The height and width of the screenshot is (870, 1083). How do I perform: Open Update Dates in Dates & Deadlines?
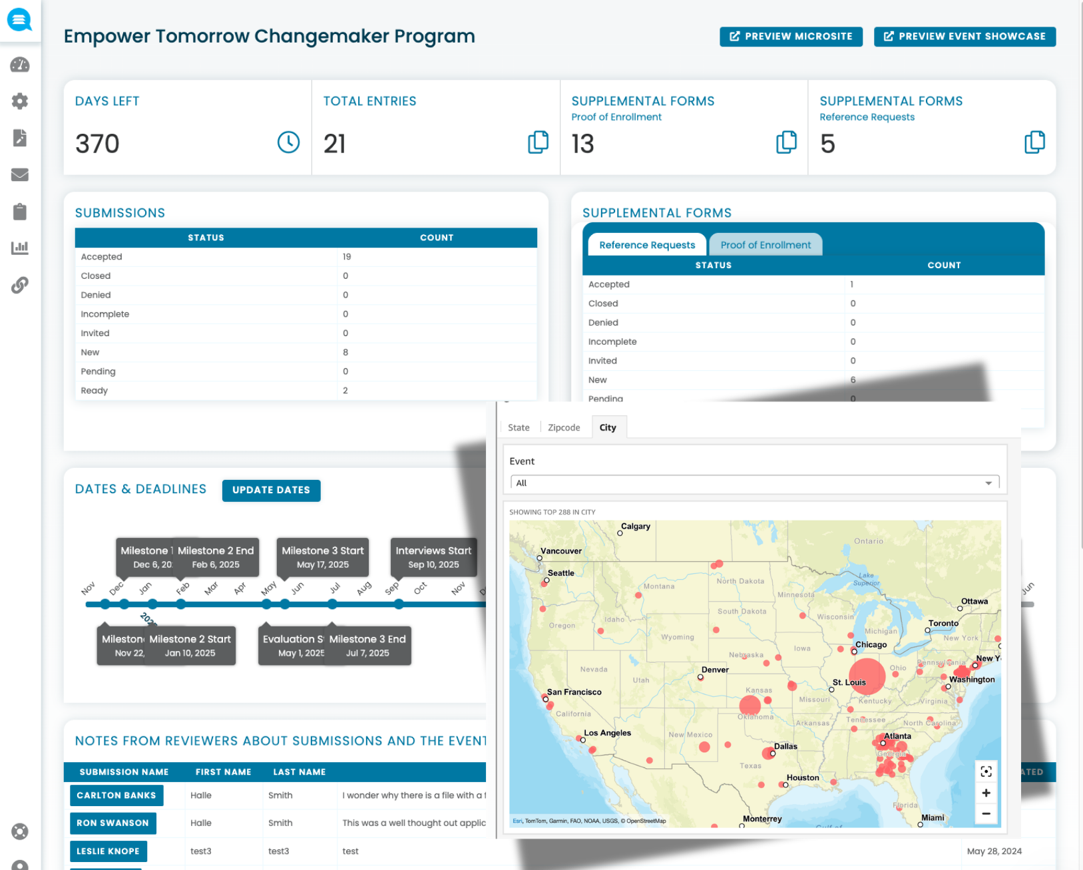[x=271, y=491]
